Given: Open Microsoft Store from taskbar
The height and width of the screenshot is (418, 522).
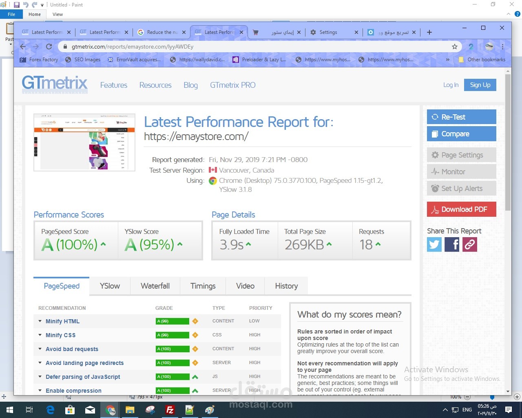Looking at the screenshot, I should click(70, 410).
